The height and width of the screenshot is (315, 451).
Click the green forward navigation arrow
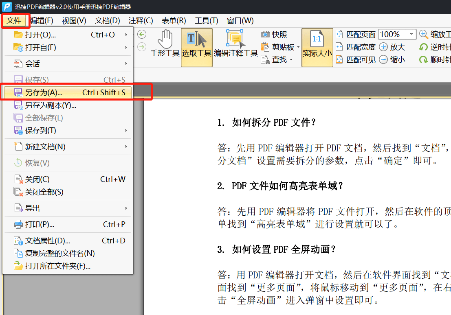tap(141, 47)
